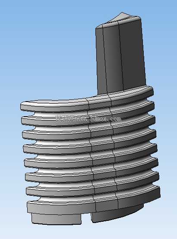Select the bottom-left base block under the ribs
The width and height of the screenshot is (177, 239).
coord(56,219)
